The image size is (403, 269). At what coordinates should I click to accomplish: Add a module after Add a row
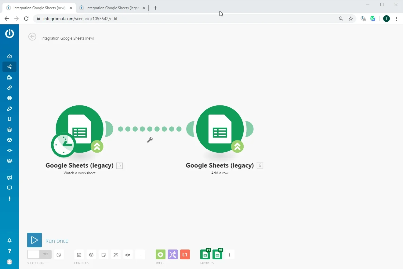[249, 129]
